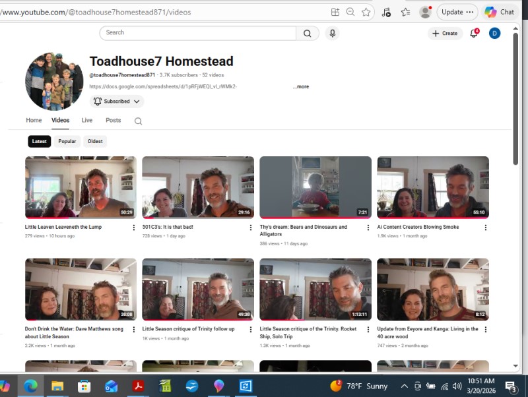Open Thy's dream video thumbnail

315,187
